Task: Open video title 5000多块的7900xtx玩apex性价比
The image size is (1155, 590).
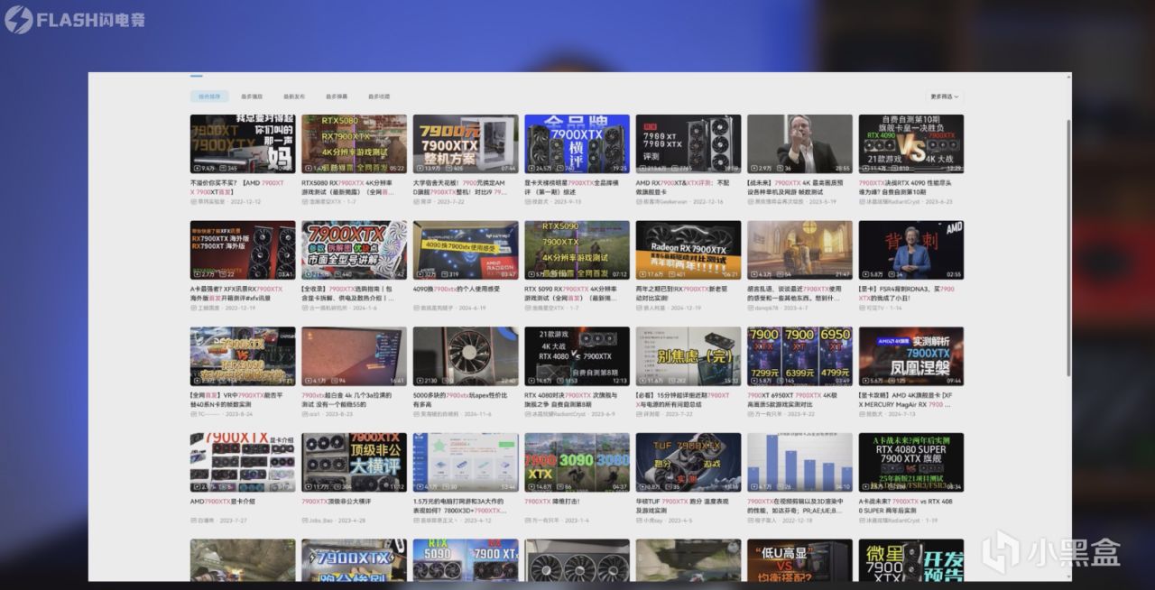Action: tap(460, 399)
